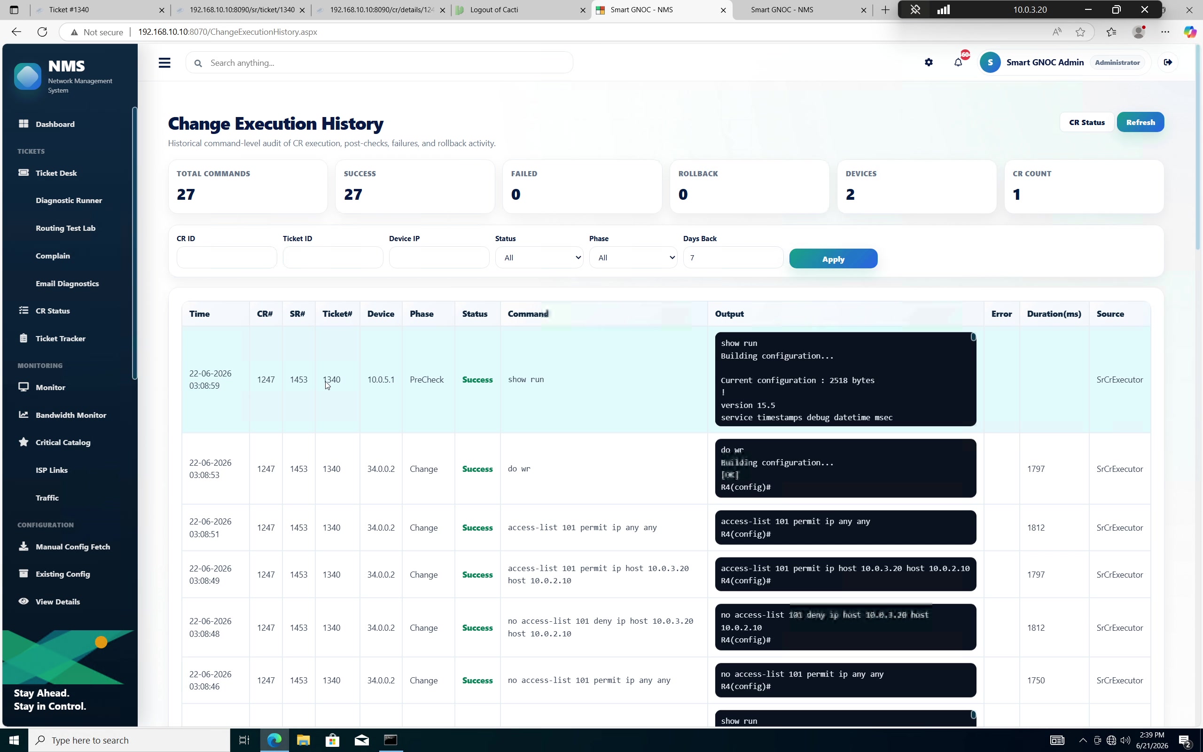Open the Status filter dropdown
The width and height of the screenshot is (1203, 752).
point(539,258)
